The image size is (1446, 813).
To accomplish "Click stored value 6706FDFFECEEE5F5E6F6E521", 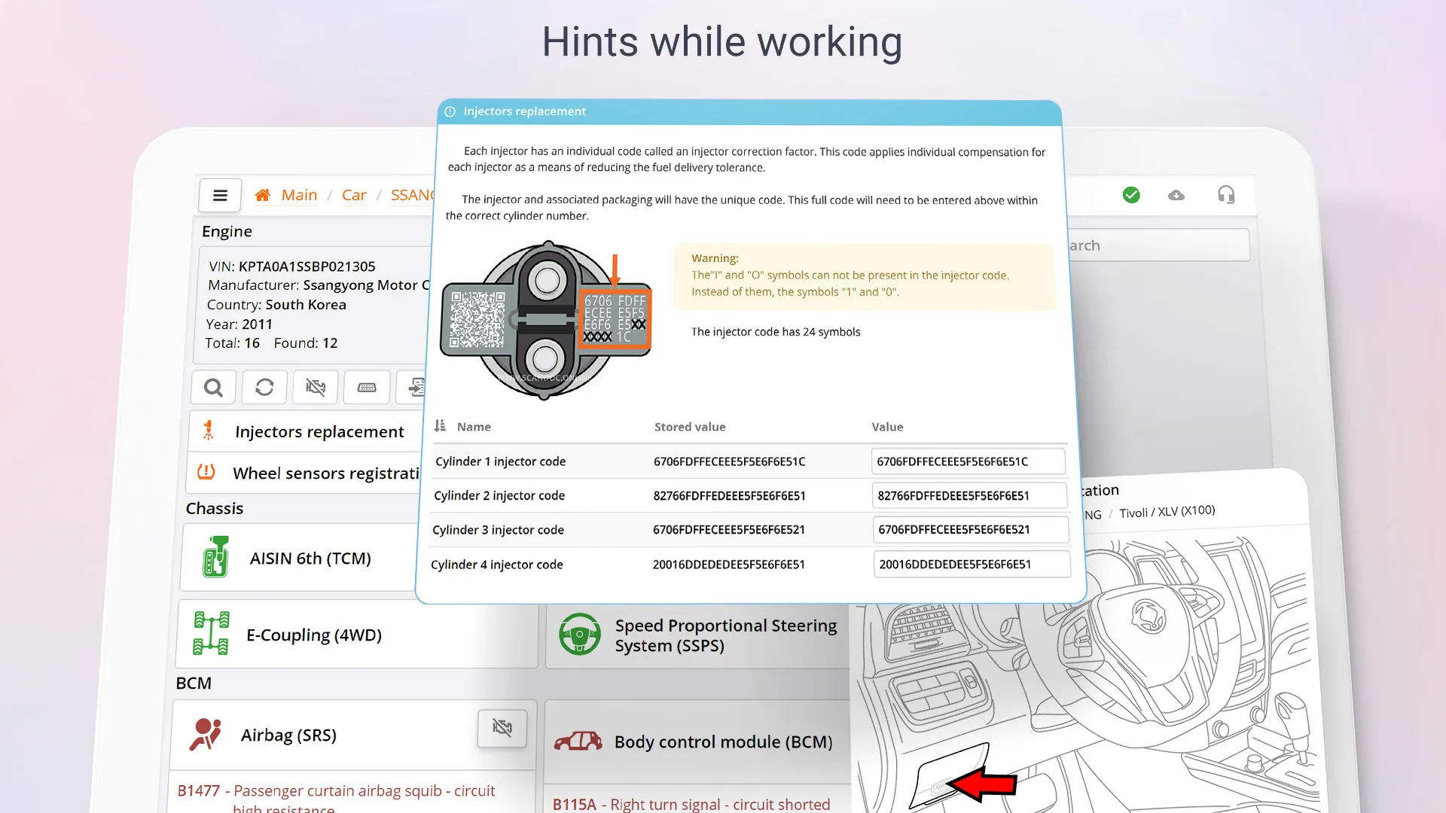I will (728, 530).
